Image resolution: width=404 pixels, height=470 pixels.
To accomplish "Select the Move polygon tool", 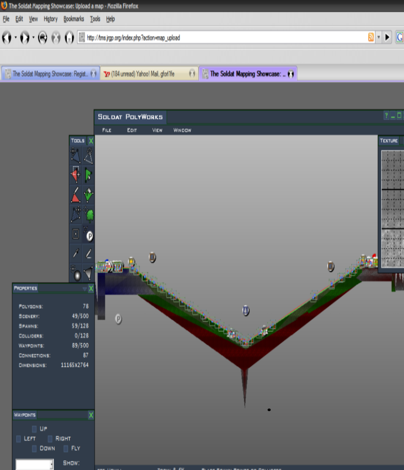I will [x=76, y=155].
